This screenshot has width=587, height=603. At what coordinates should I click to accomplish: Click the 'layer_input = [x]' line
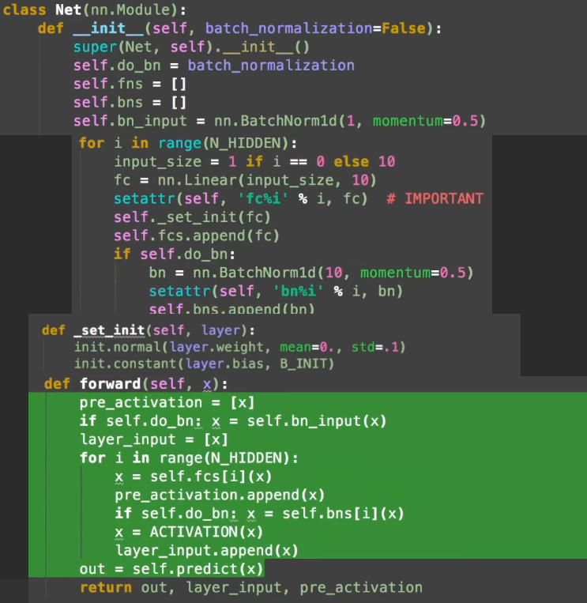154,439
